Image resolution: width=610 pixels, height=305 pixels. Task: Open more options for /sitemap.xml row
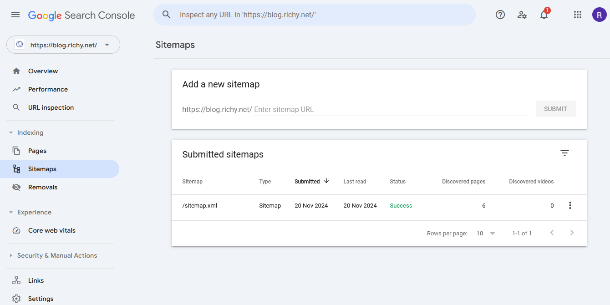coord(570,205)
